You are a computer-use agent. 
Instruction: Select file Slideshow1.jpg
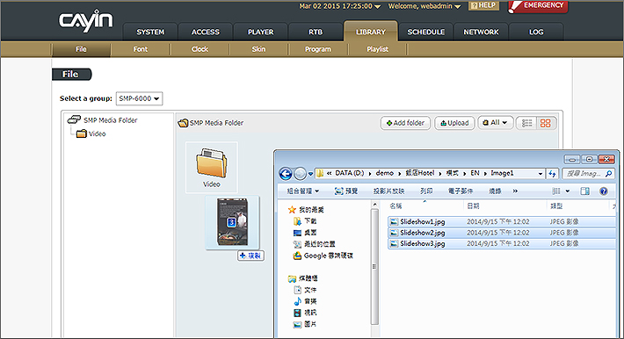point(502,221)
